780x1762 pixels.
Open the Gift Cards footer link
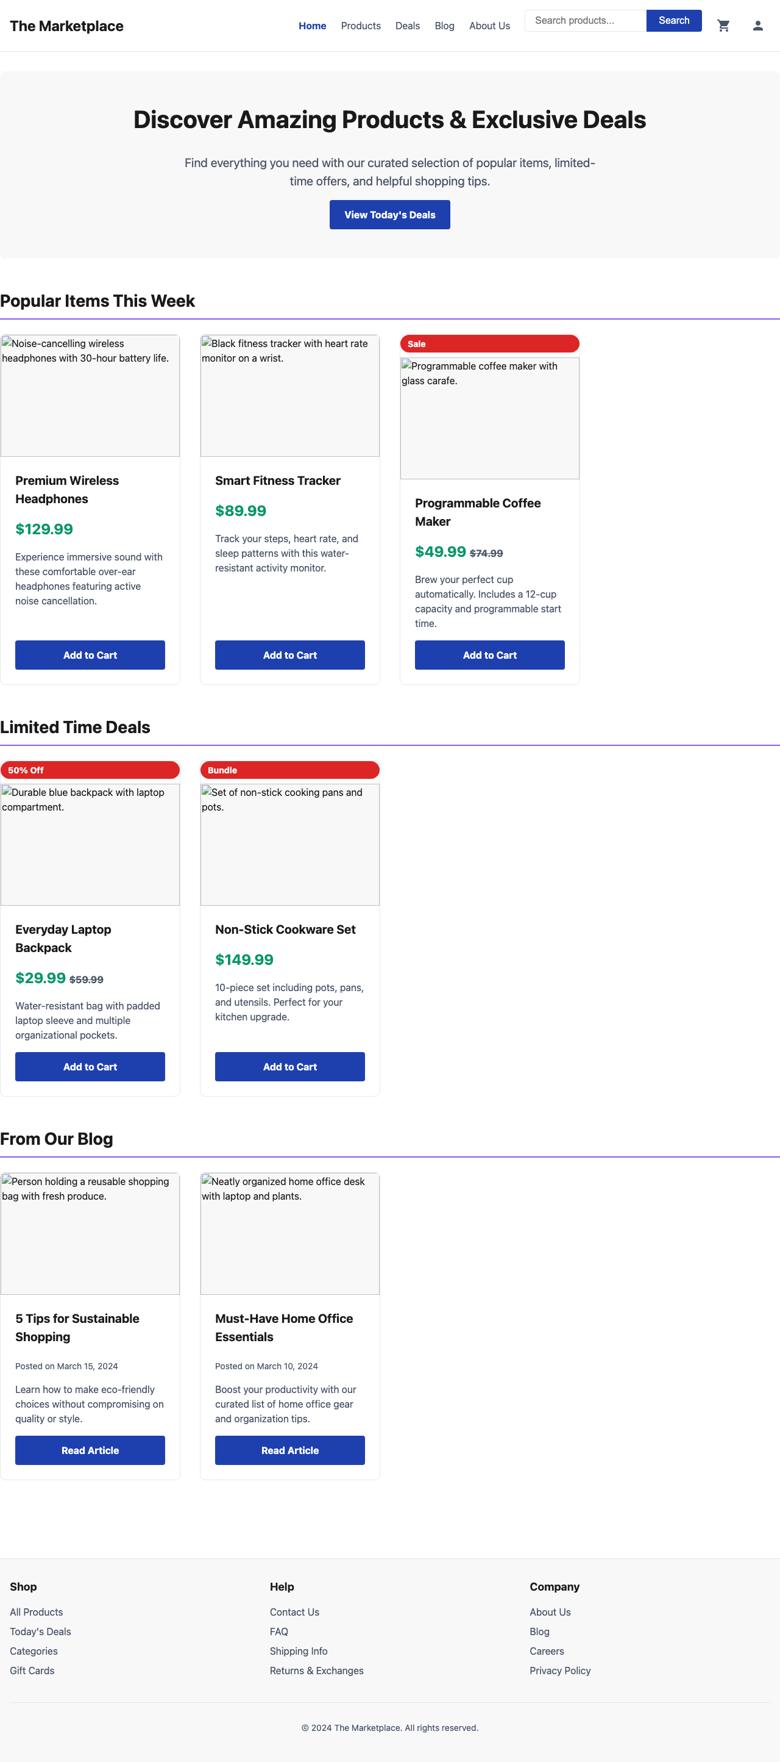[32, 1671]
